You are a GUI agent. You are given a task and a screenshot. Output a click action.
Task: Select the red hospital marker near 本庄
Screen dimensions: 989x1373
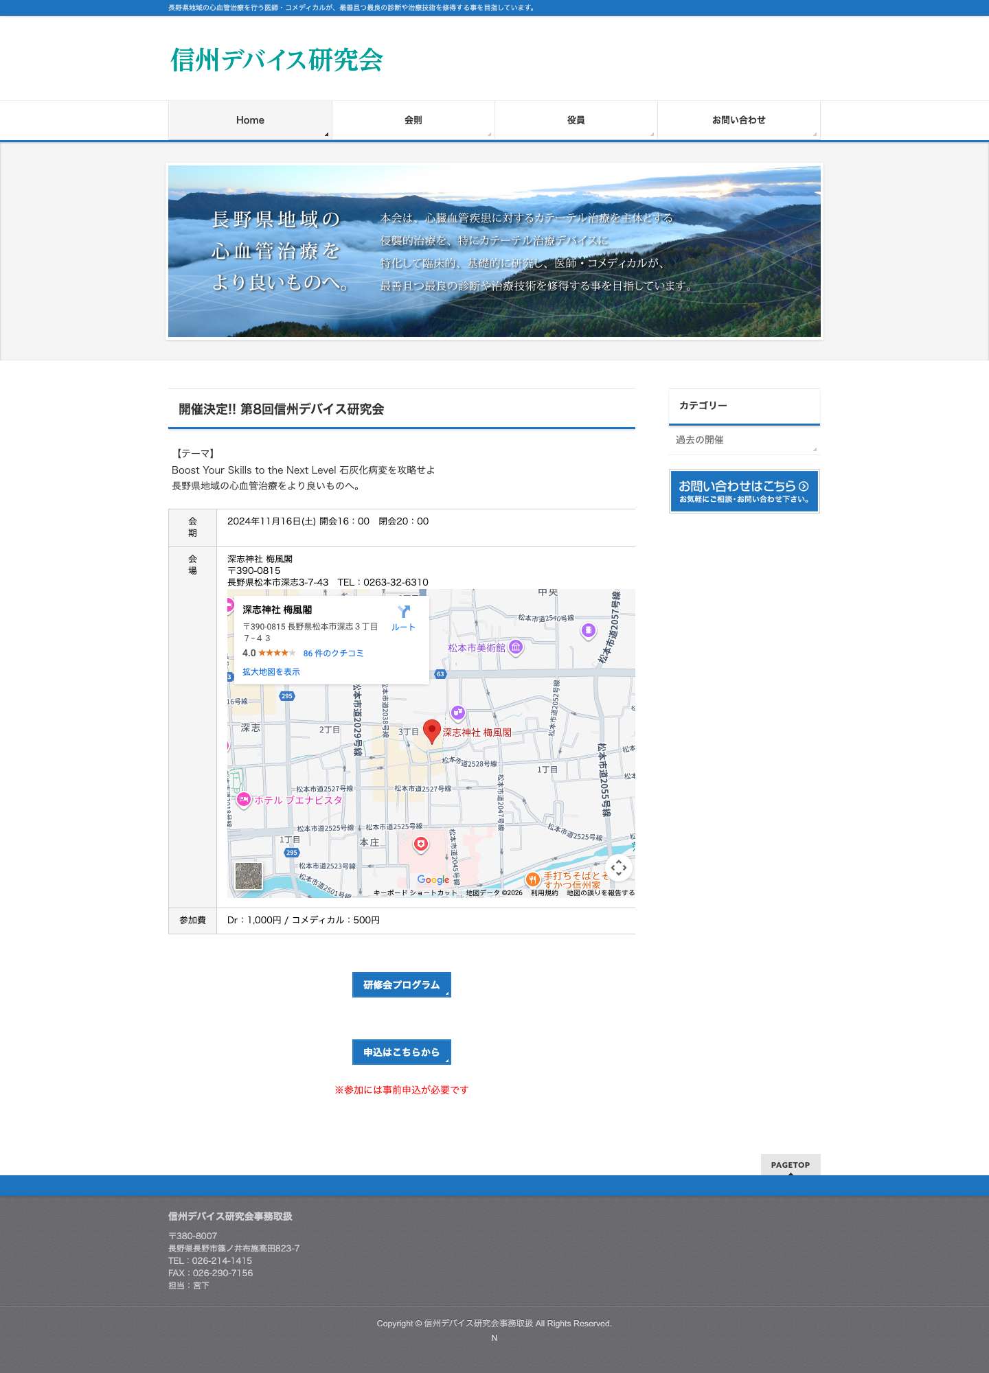pos(421,844)
